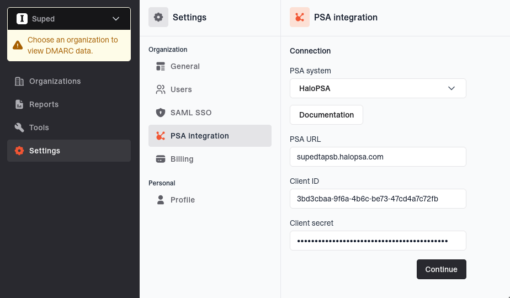Open the General settings page
This screenshot has height=298, width=510.
[210, 66]
